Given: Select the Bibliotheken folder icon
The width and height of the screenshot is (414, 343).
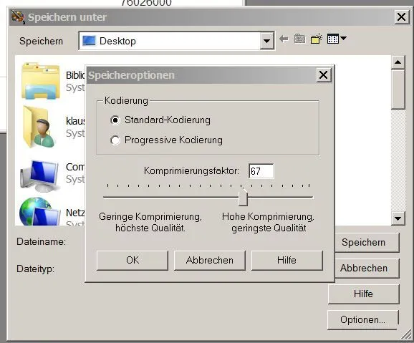Looking at the screenshot, I should point(41,81).
